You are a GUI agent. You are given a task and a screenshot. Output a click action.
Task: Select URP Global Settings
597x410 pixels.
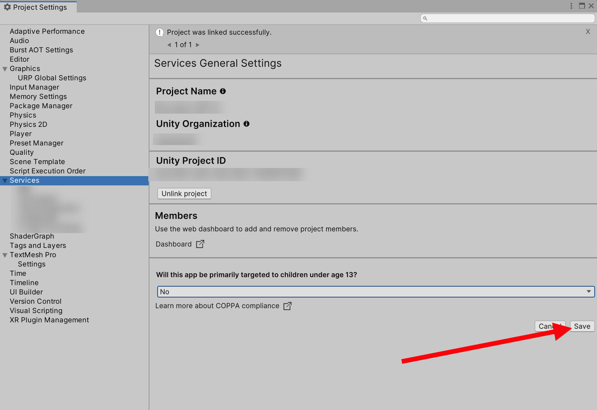[x=52, y=78]
